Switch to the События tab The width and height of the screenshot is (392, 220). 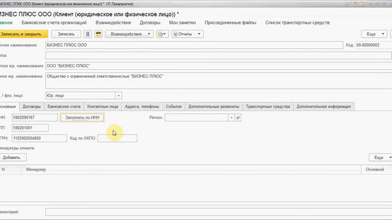pyautogui.click(x=174, y=106)
